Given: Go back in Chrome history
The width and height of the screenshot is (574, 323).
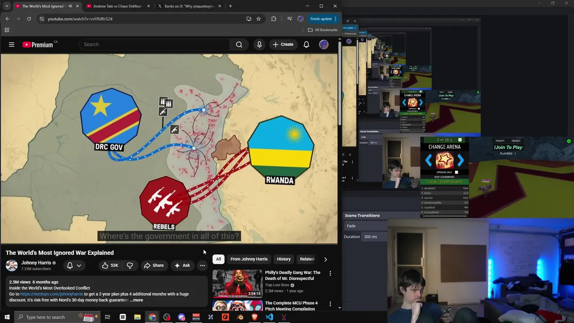Looking at the screenshot, I should click(x=8, y=19).
